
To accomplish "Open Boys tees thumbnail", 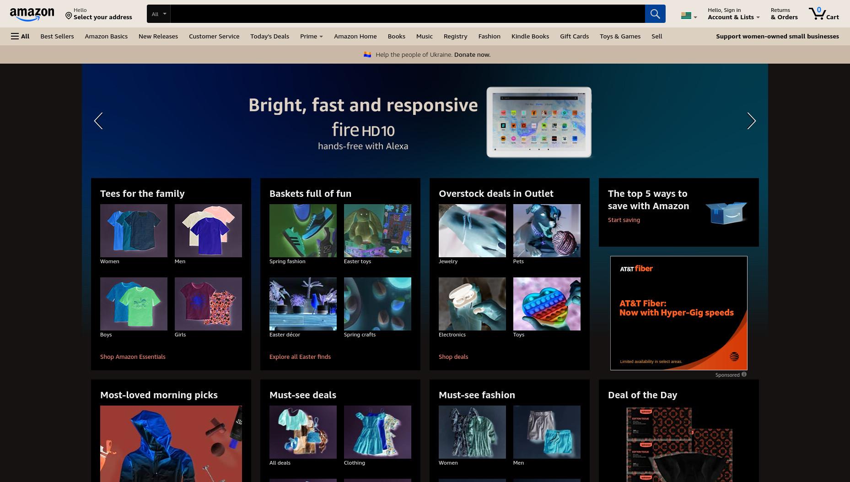I will [x=134, y=304].
